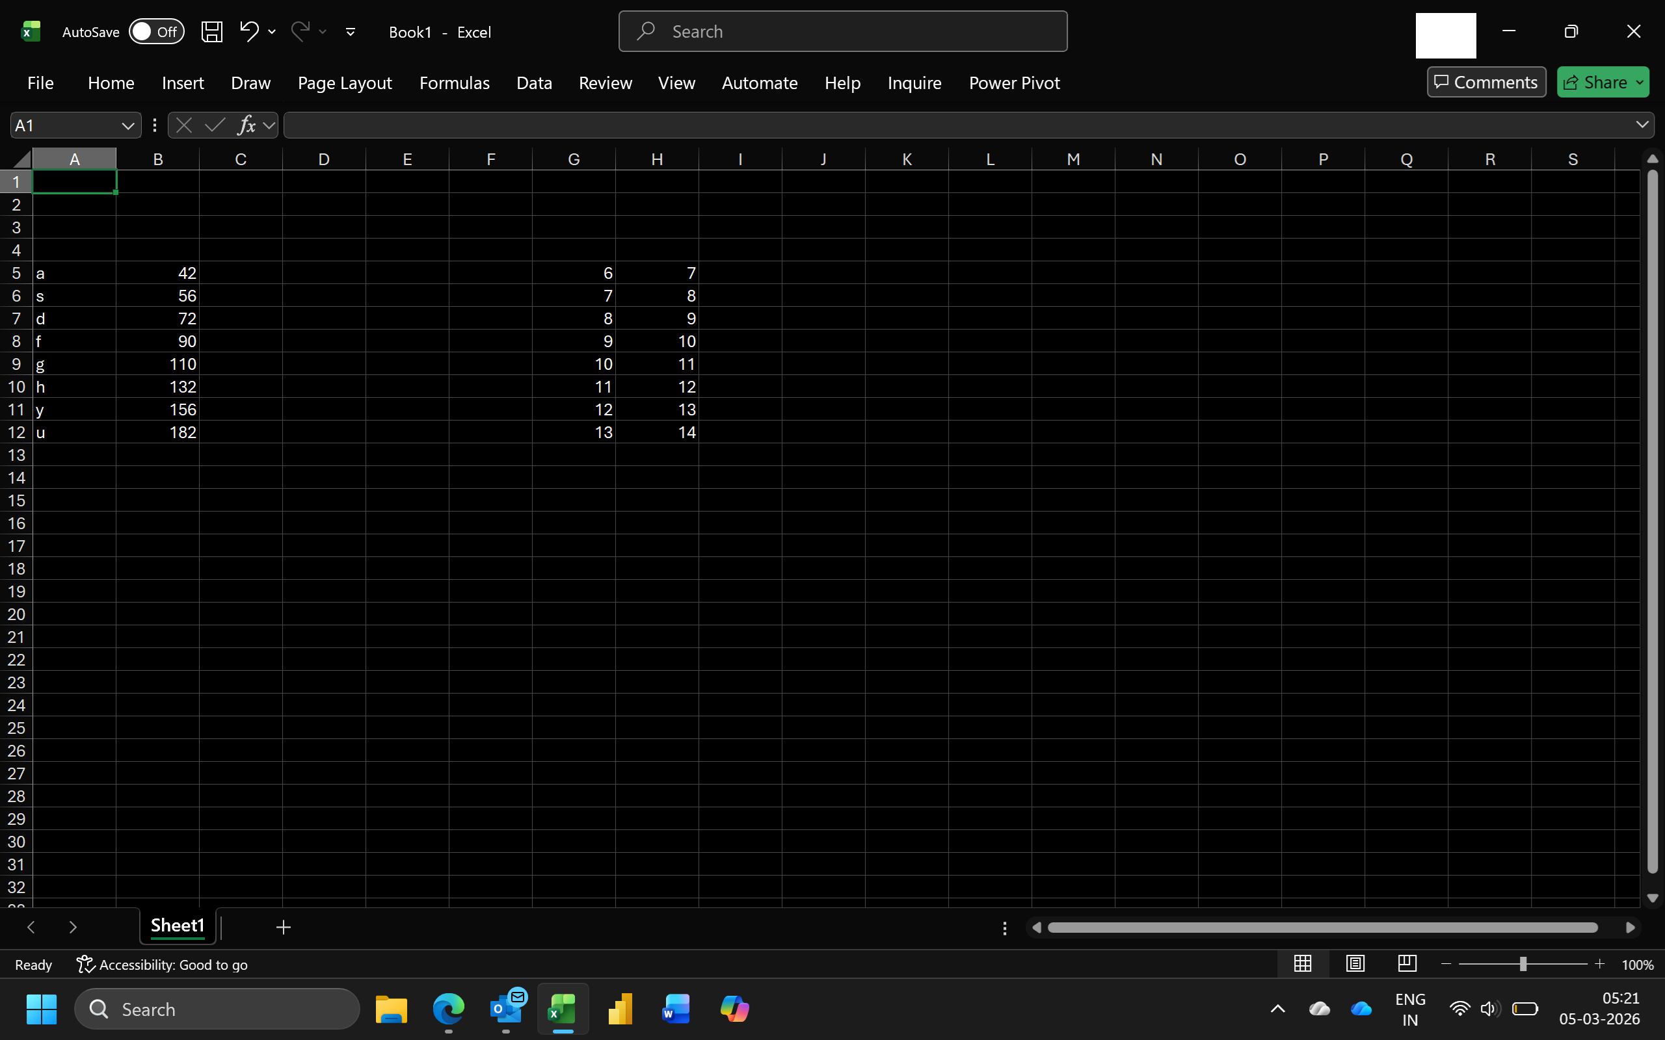Click the Select All corner triangle
1665x1040 pixels.
pyautogui.click(x=21, y=160)
